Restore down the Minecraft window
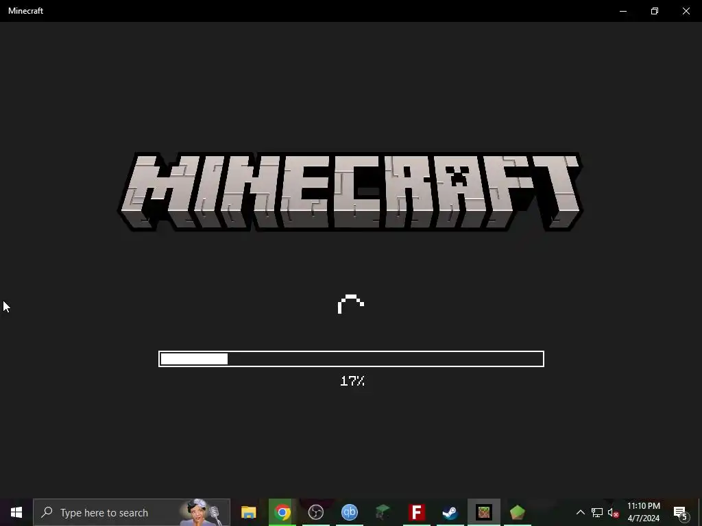Viewport: 702px width, 526px height. coord(655,11)
